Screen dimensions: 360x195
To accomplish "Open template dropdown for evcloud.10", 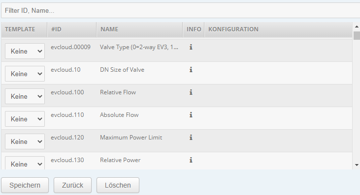I will (x=25, y=74).
